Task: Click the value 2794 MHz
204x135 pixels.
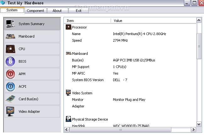Action: (x=120, y=40)
